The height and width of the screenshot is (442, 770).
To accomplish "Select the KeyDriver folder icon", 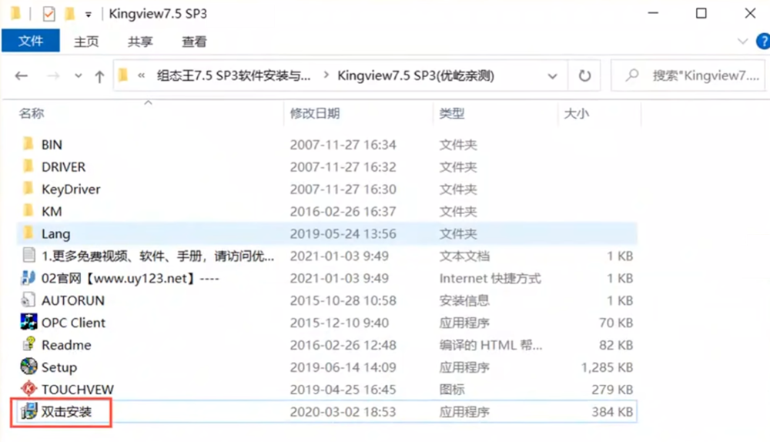I will pos(28,189).
